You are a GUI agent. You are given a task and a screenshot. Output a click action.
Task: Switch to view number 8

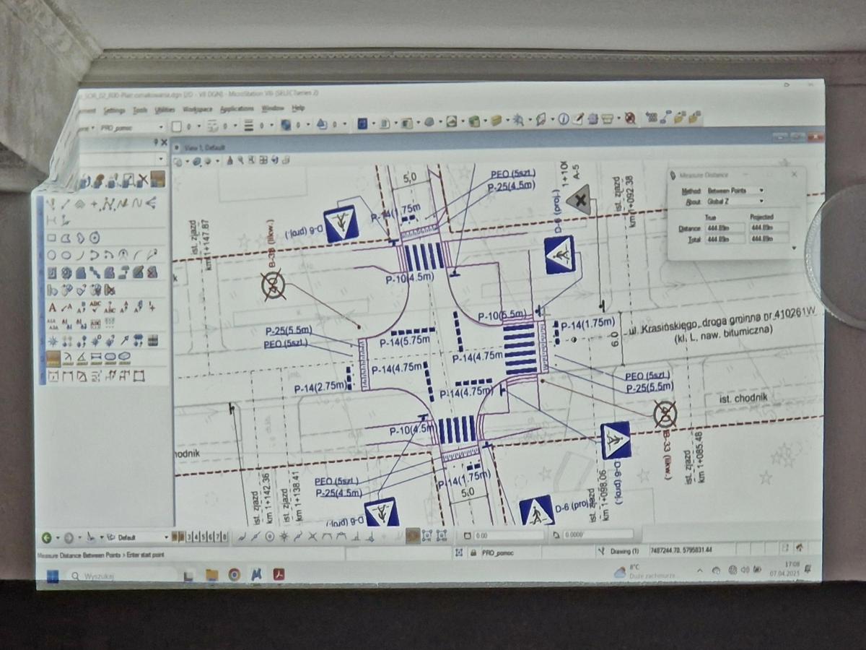(224, 537)
